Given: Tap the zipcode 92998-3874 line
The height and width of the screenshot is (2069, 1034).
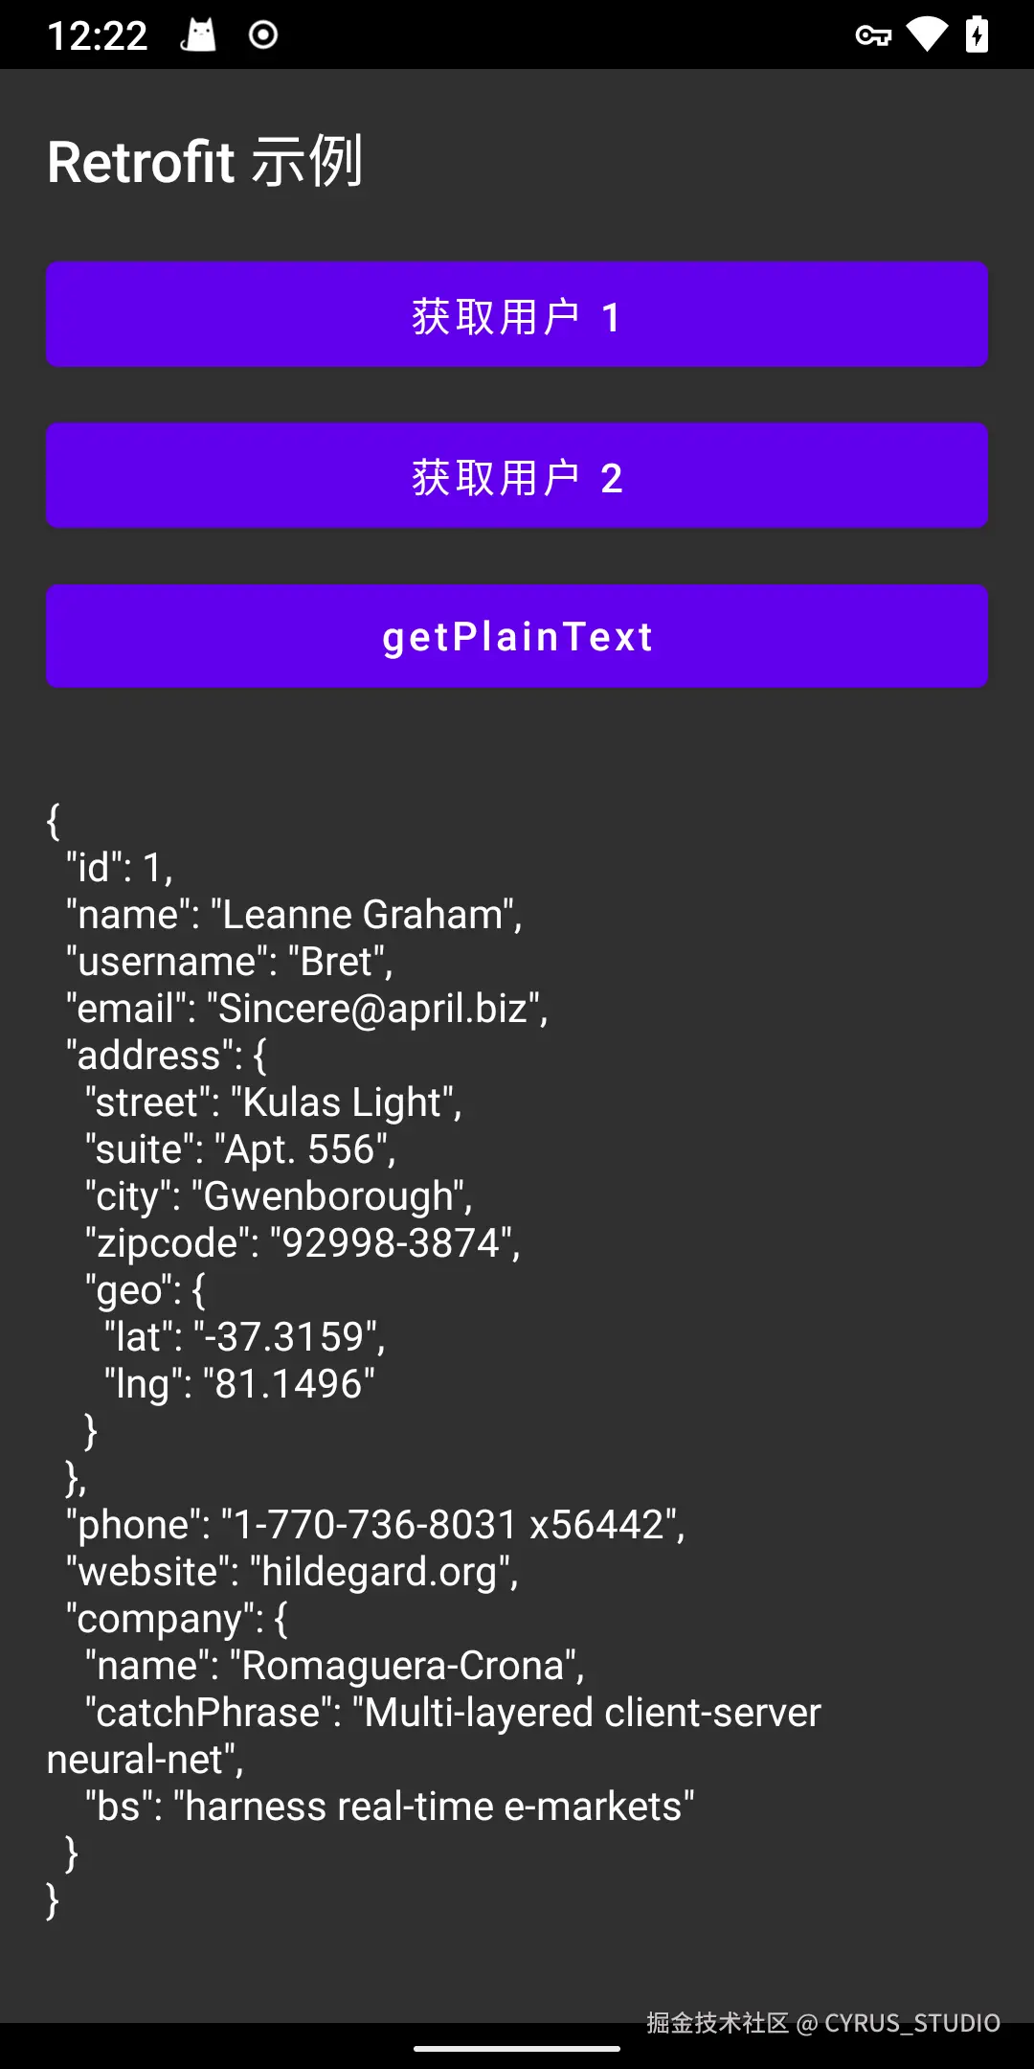Looking at the screenshot, I should point(303,1243).
